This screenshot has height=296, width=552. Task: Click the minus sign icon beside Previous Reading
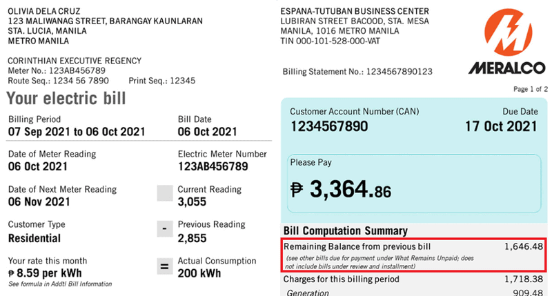tap(165, 229)
